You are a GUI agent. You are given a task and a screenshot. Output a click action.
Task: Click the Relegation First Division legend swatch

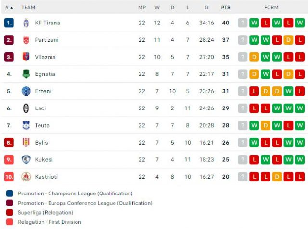10,222
